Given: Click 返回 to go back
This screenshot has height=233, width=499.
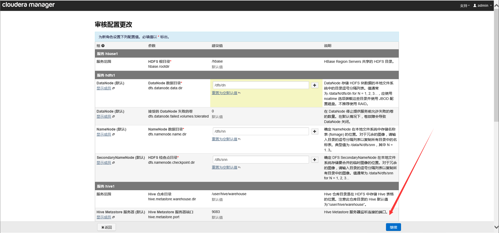Looking at the screenshot, I should (x=107, y=227).
